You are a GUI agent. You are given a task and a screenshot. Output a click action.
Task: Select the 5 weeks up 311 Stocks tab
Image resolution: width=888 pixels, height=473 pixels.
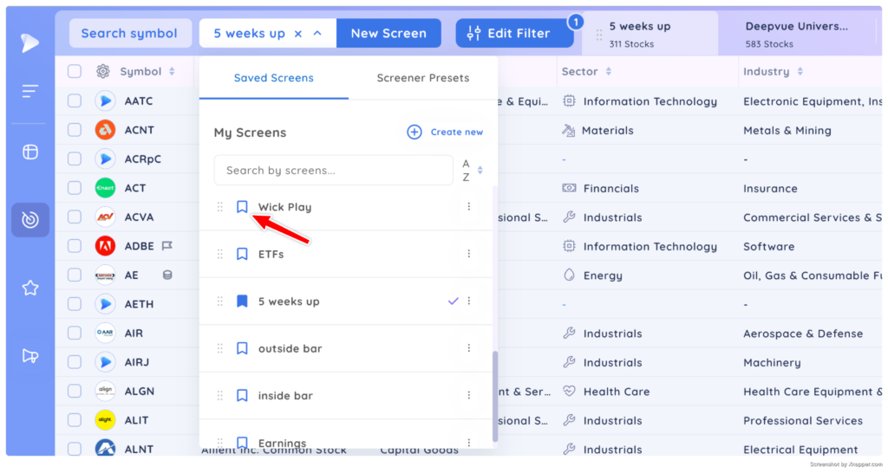coord(650,34)
